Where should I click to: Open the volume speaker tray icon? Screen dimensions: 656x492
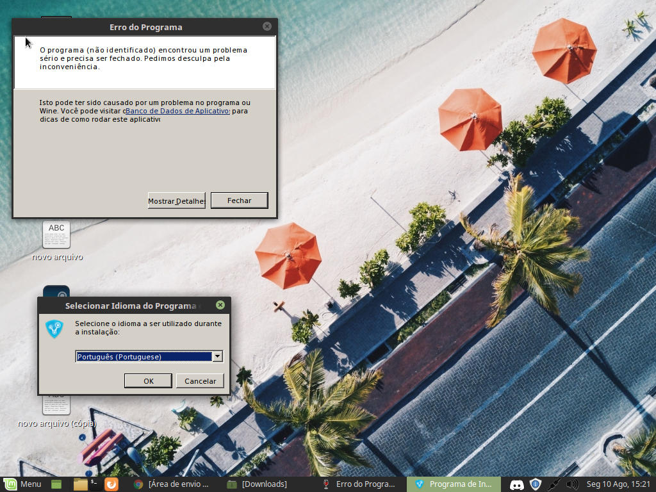click(x=572, y=484)
